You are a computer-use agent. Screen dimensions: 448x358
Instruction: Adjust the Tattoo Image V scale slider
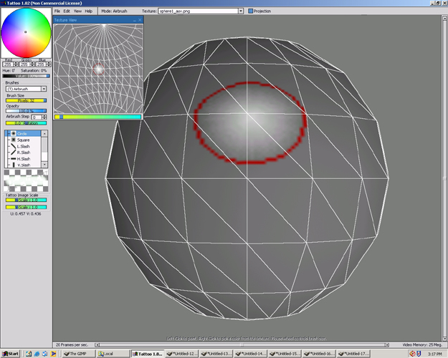point(26,207)
